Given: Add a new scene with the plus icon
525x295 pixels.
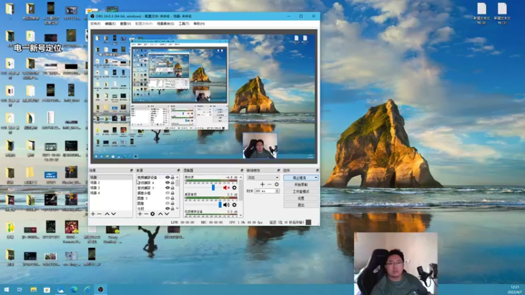Looking at the screenshot, I should [x=93, y=214].
